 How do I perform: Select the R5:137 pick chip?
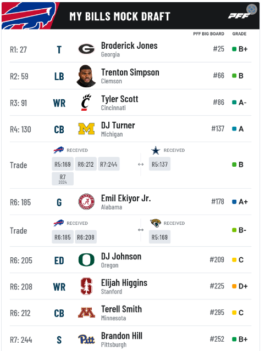[159, 164]
